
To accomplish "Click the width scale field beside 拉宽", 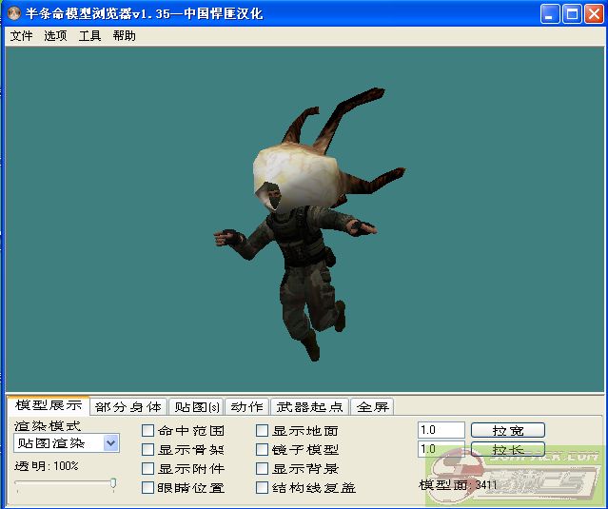I will [x=441, y=430].
